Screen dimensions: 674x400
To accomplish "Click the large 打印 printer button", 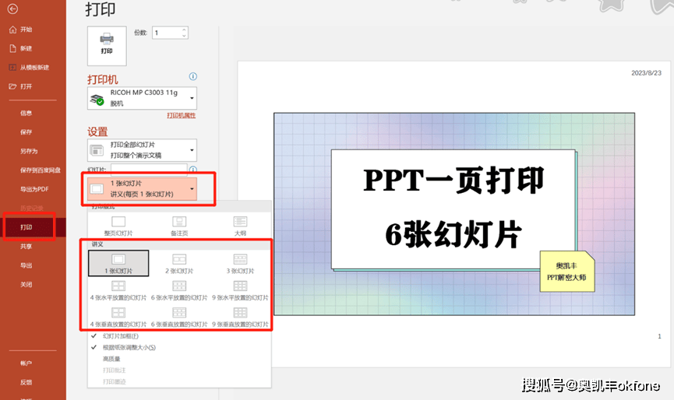I will point(107,43).
